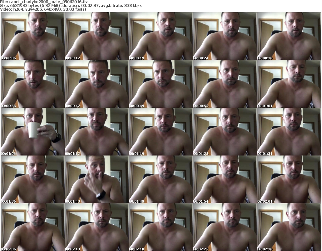
Task: Click the thumbnail at 00:02:25
Action: 225,227
